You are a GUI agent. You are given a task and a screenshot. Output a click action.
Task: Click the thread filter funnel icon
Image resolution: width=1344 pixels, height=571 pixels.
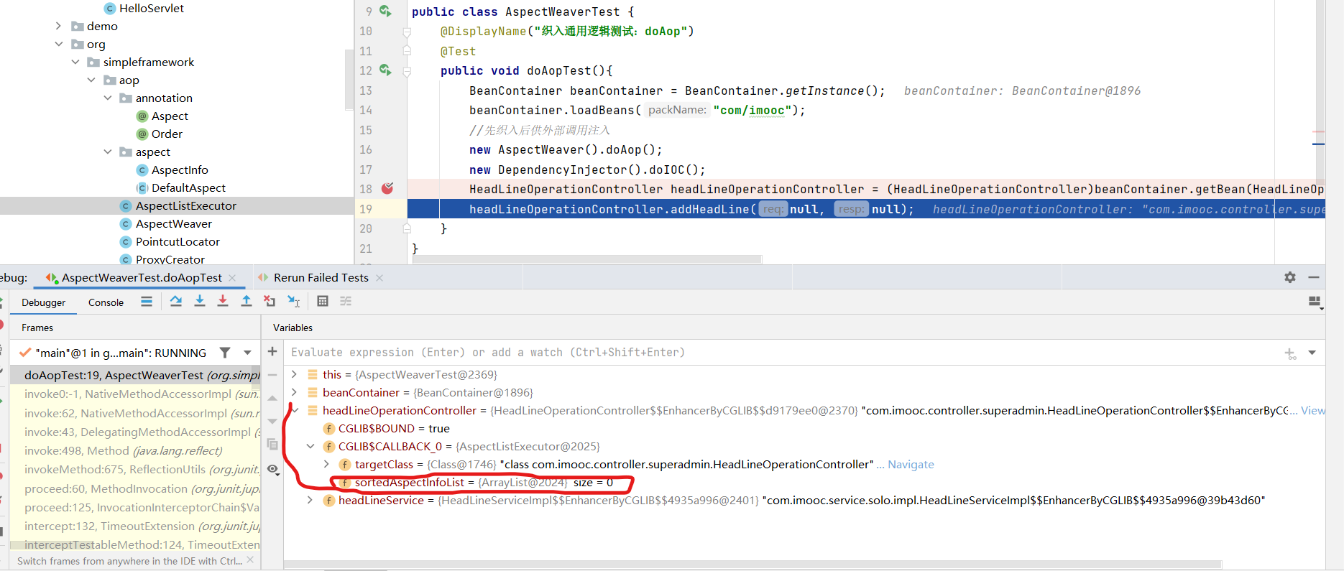click(225, 353)
